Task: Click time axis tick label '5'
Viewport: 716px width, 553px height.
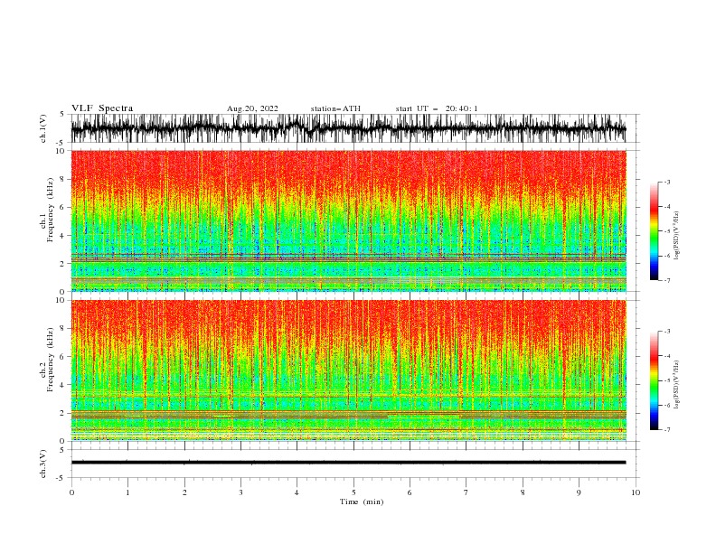Action: [353, 492]
